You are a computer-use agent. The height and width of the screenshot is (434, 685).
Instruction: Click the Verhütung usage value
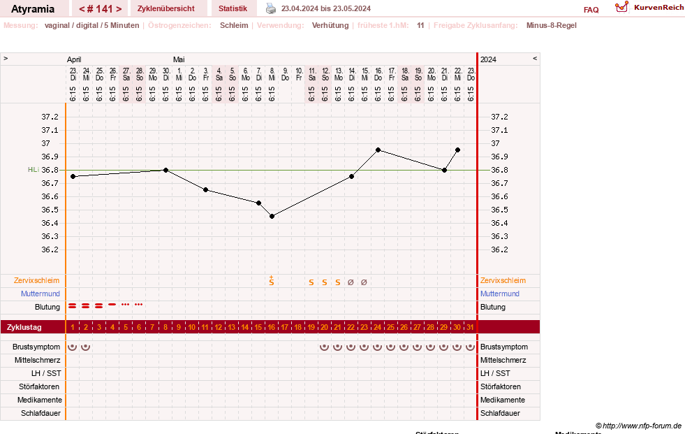click(x=330, y=25)
